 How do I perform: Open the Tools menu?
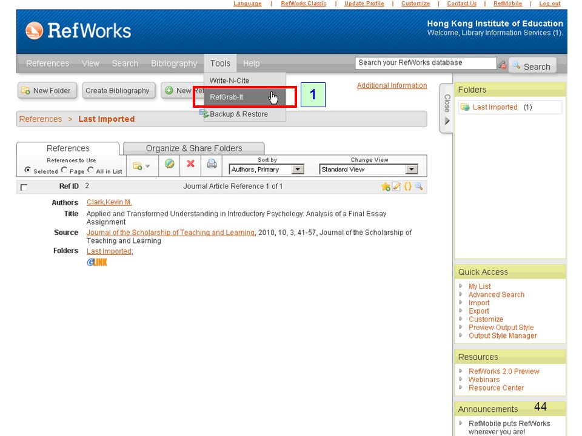220,64
